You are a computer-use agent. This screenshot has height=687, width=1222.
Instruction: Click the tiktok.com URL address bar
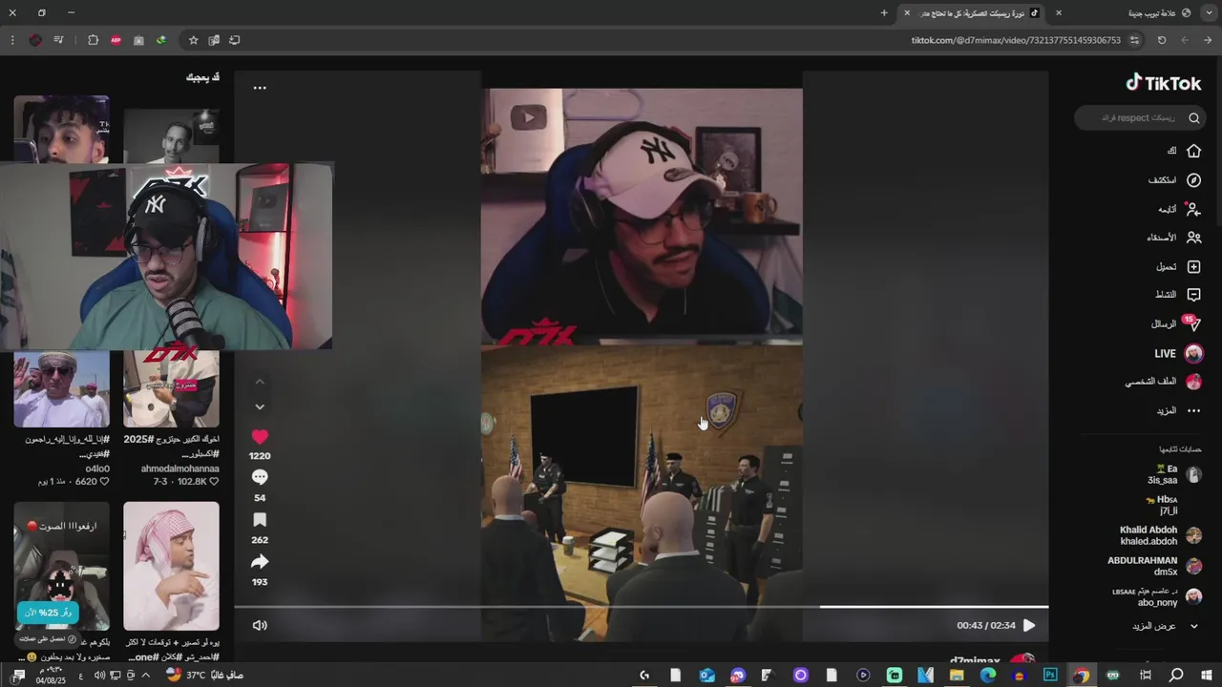[1015, 40]
